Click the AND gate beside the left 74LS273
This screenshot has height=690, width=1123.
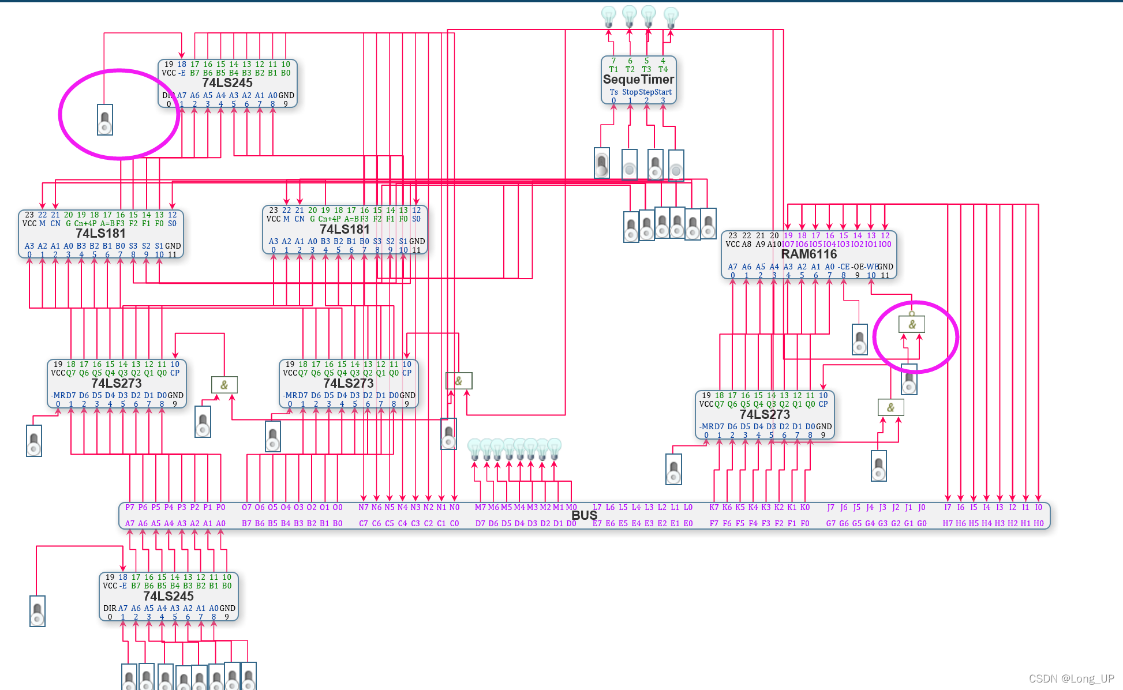(224, 385)
